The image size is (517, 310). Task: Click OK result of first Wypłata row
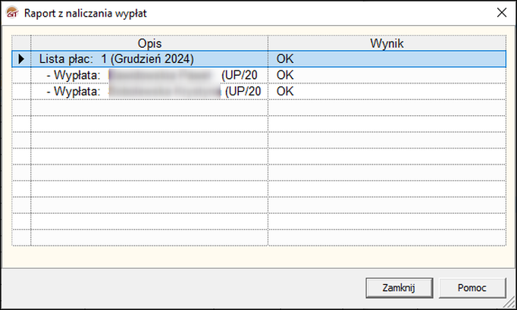point(285,75)
